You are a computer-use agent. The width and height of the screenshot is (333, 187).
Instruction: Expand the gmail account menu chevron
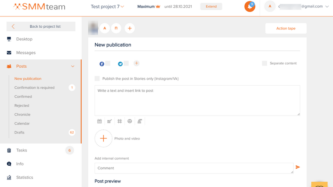(x=327, y=7)
